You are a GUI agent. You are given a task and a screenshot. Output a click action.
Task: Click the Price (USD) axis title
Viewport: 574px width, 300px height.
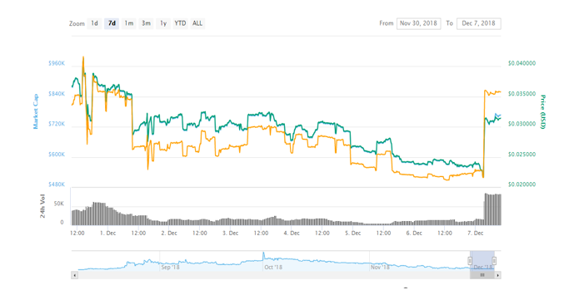click(542, 111)
